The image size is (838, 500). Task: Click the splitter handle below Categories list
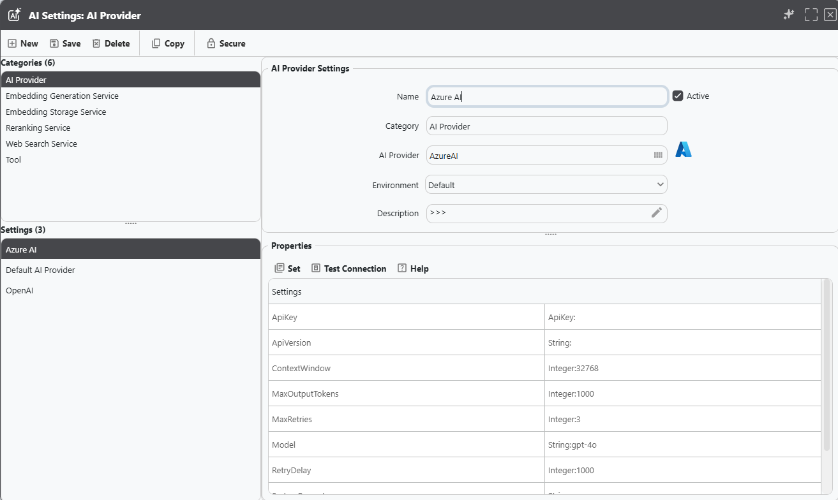tap(131, 223)
